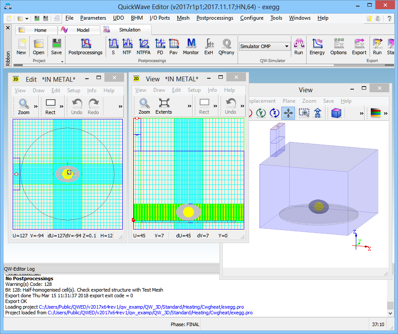Close the Ribbon panel with X

7,28
